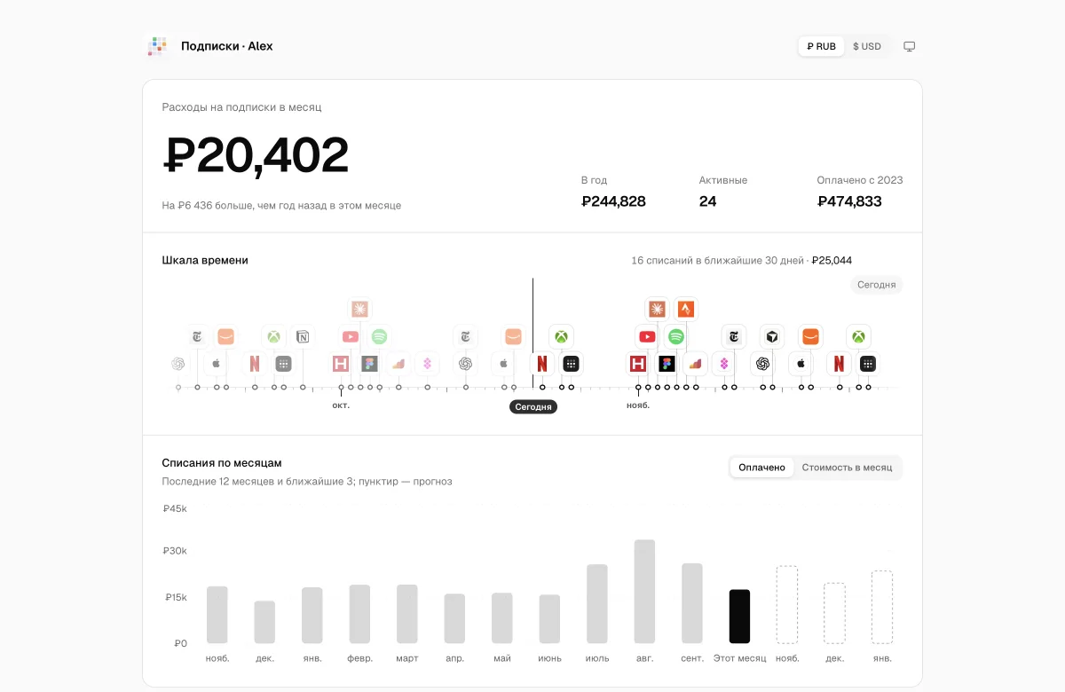The height and width of the screenshot is (692, 1065).
Task: Select the авг. bar in the chart
Action: 645,592
